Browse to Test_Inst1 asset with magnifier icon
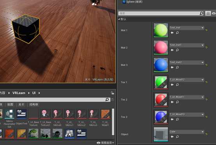Image resolution: width=216 pixels, height=145 pixels. (x=177, y=50)
